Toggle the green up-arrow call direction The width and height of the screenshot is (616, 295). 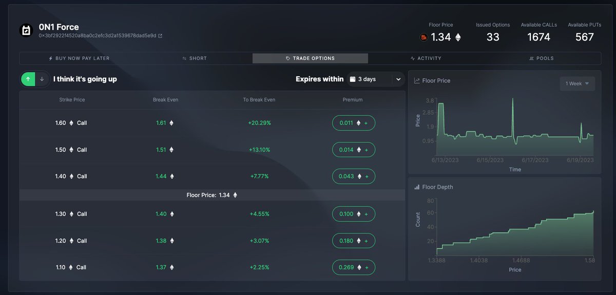(28, 79)
